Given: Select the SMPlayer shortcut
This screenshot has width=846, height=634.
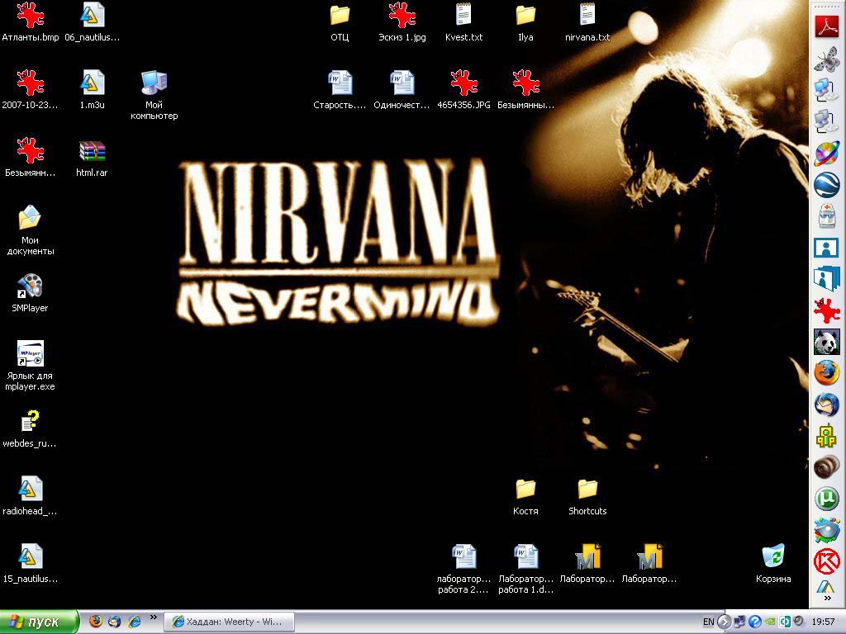Looking at the screenshot, I should coord(31,293).
